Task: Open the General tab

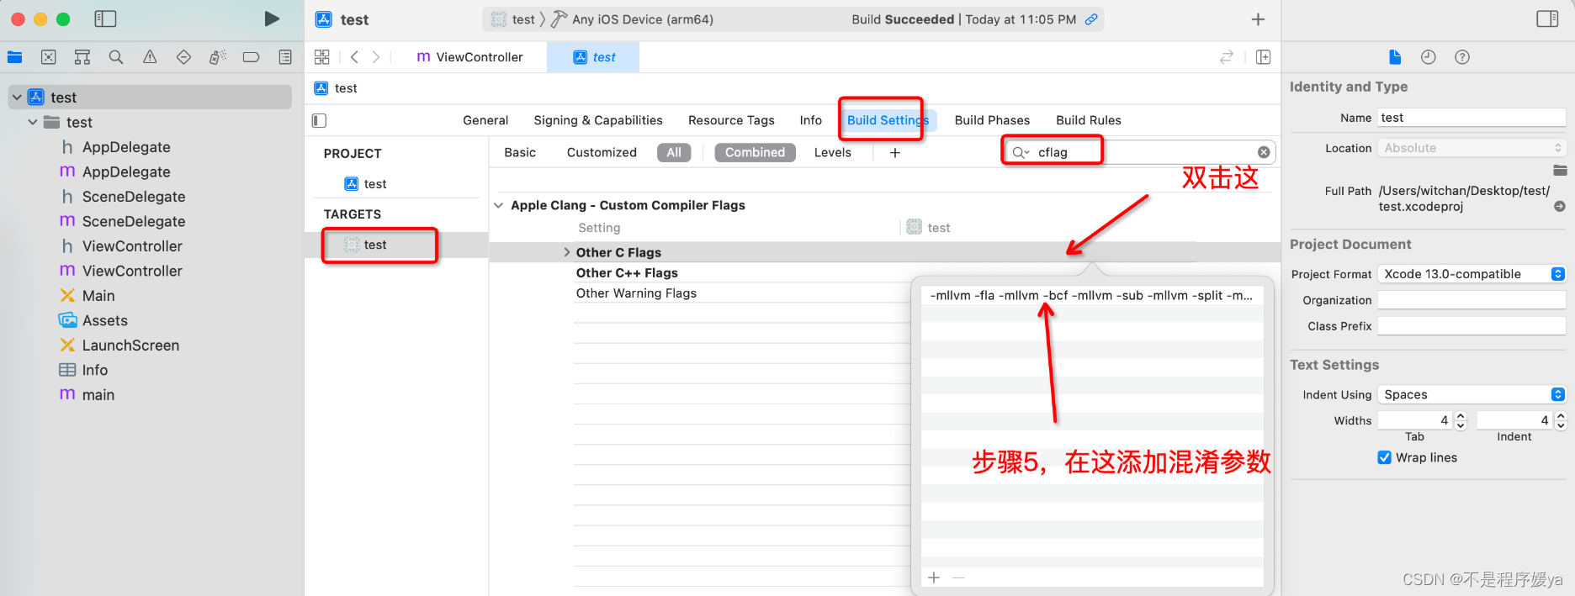Action: tap(485, 120)
